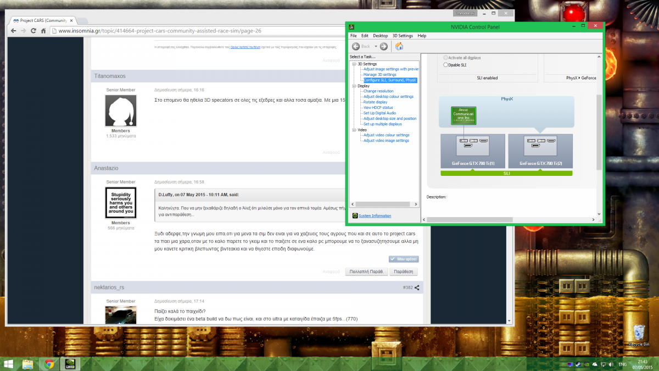Open the 3D Settings menu
Screen dimensions: 659x371
click(403, 36)
